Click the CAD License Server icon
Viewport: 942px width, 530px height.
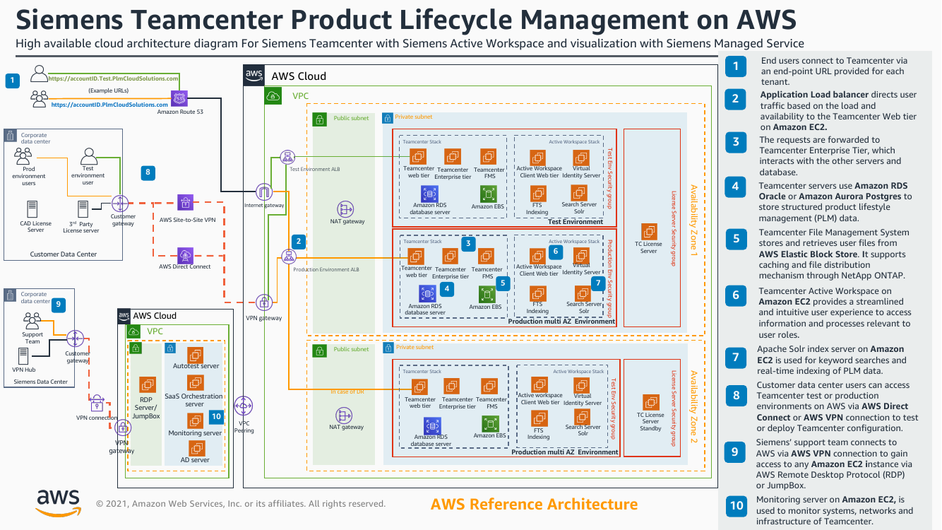[x=32, y=209]
